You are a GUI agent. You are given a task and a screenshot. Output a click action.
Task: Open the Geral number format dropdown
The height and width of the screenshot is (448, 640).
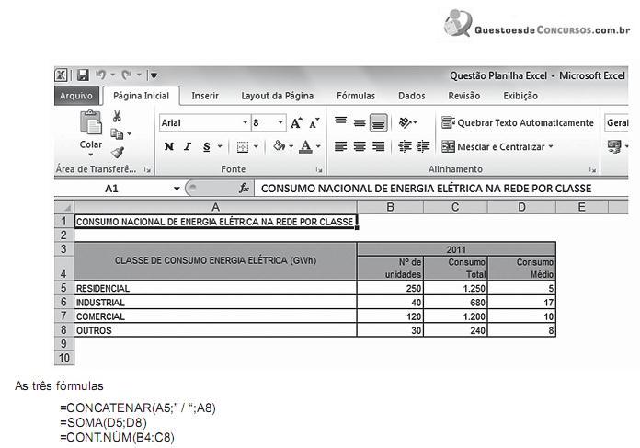pos(616,122)
